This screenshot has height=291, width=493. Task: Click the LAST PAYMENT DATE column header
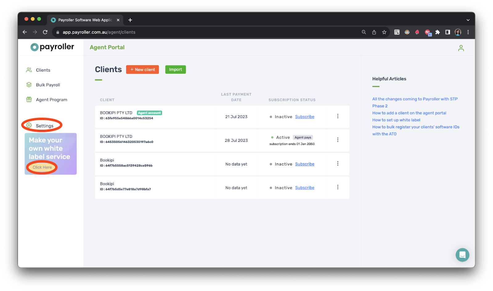tap(236, 97)
